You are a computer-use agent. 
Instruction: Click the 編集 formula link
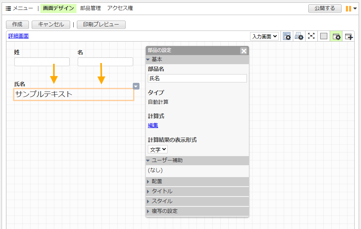click(x=153, y=126)
